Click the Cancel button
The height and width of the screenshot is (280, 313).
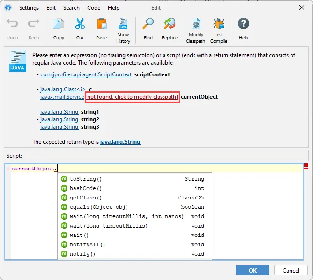point(291,270)
